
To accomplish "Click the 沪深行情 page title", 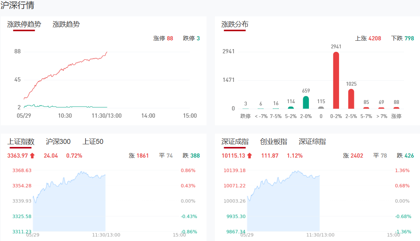I will pos(17,6).
